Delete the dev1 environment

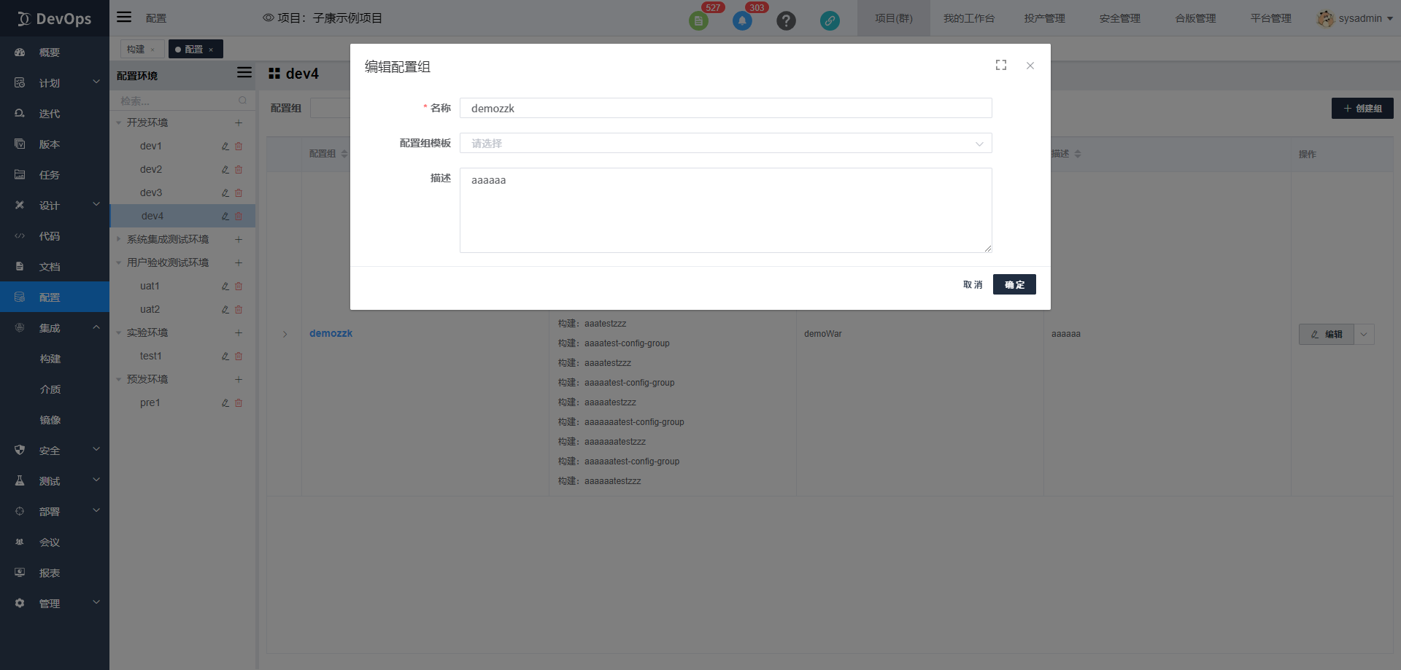[239, 147]
